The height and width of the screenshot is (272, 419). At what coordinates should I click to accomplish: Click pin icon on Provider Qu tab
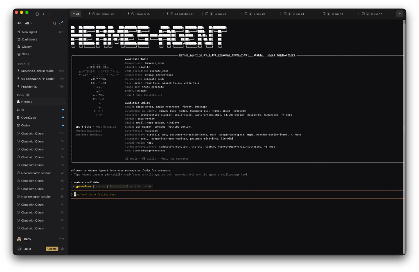click(128, 13)
